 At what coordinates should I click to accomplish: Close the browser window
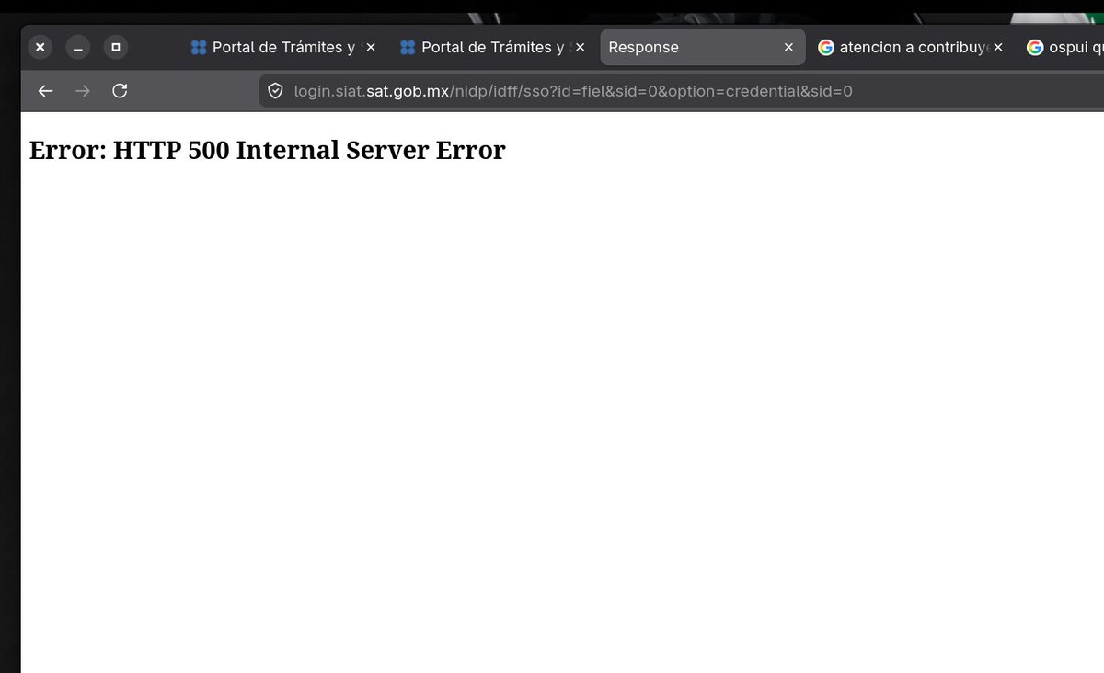(x=40, y=47)
